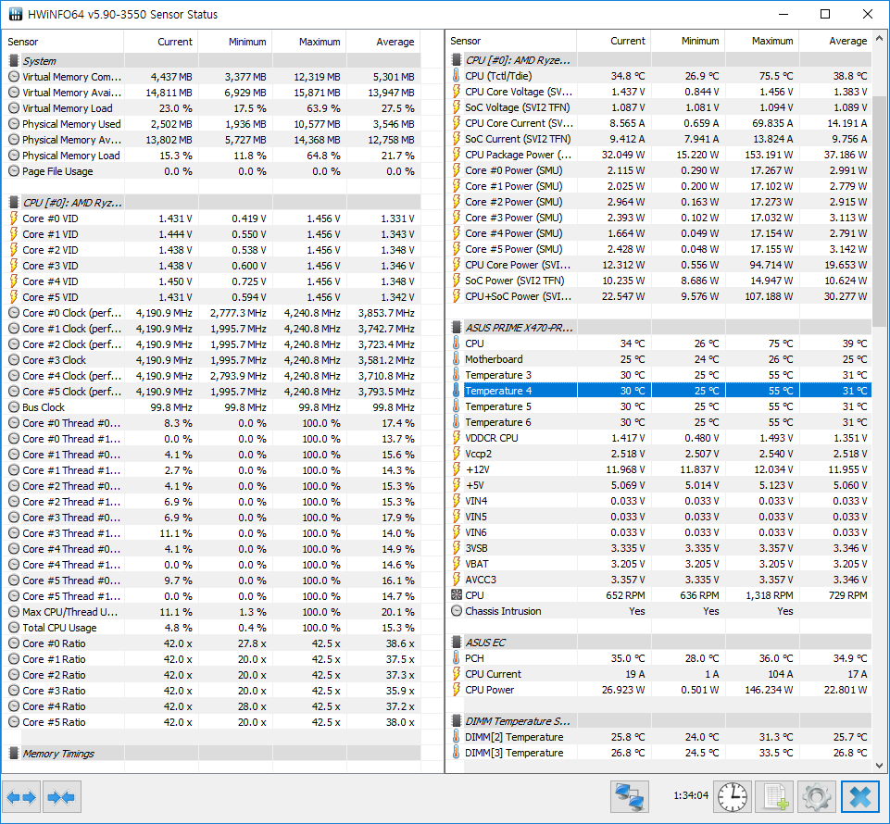
Task: Click the chip icon beside the System header
Action: (x=14, y=61)
